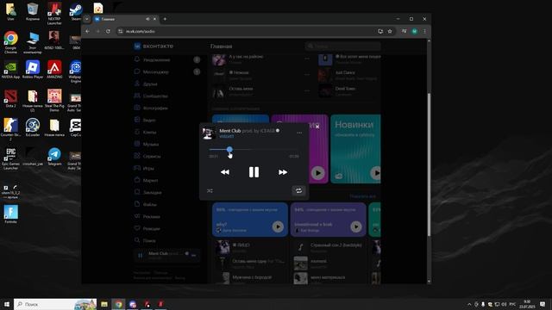Play the 'Just Dance' track

pyautogui.click(x=325, y=75)
